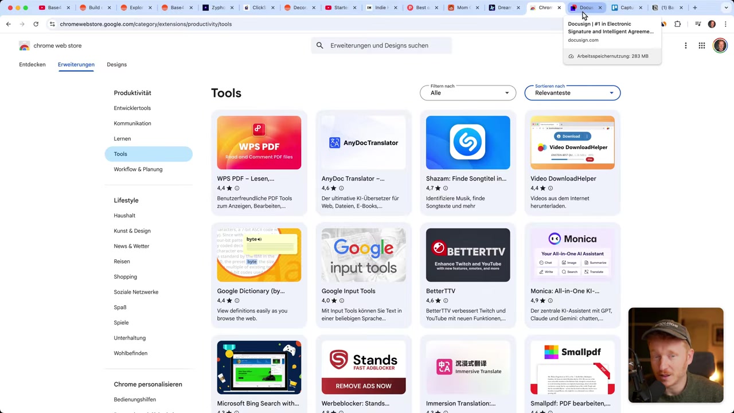Open the Google Dictionary thumbnail
Screen dimensions: 734x413
pyautogui.click(x=259, y=255)
